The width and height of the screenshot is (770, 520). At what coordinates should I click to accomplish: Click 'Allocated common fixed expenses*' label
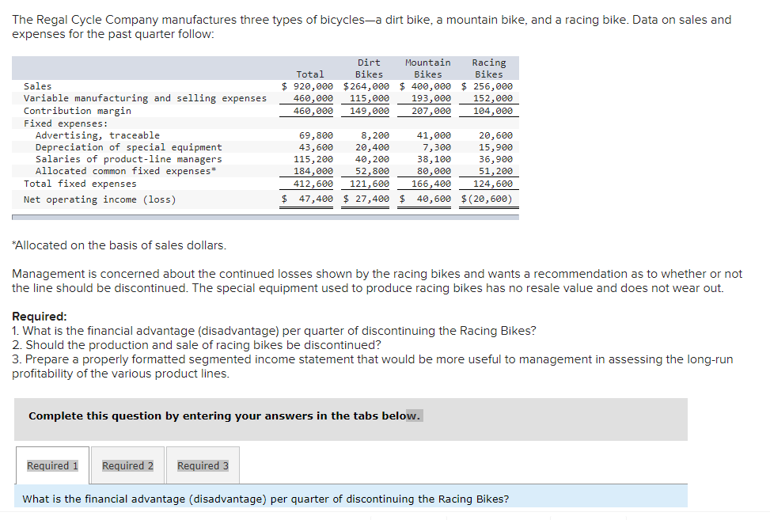[126, 171]
